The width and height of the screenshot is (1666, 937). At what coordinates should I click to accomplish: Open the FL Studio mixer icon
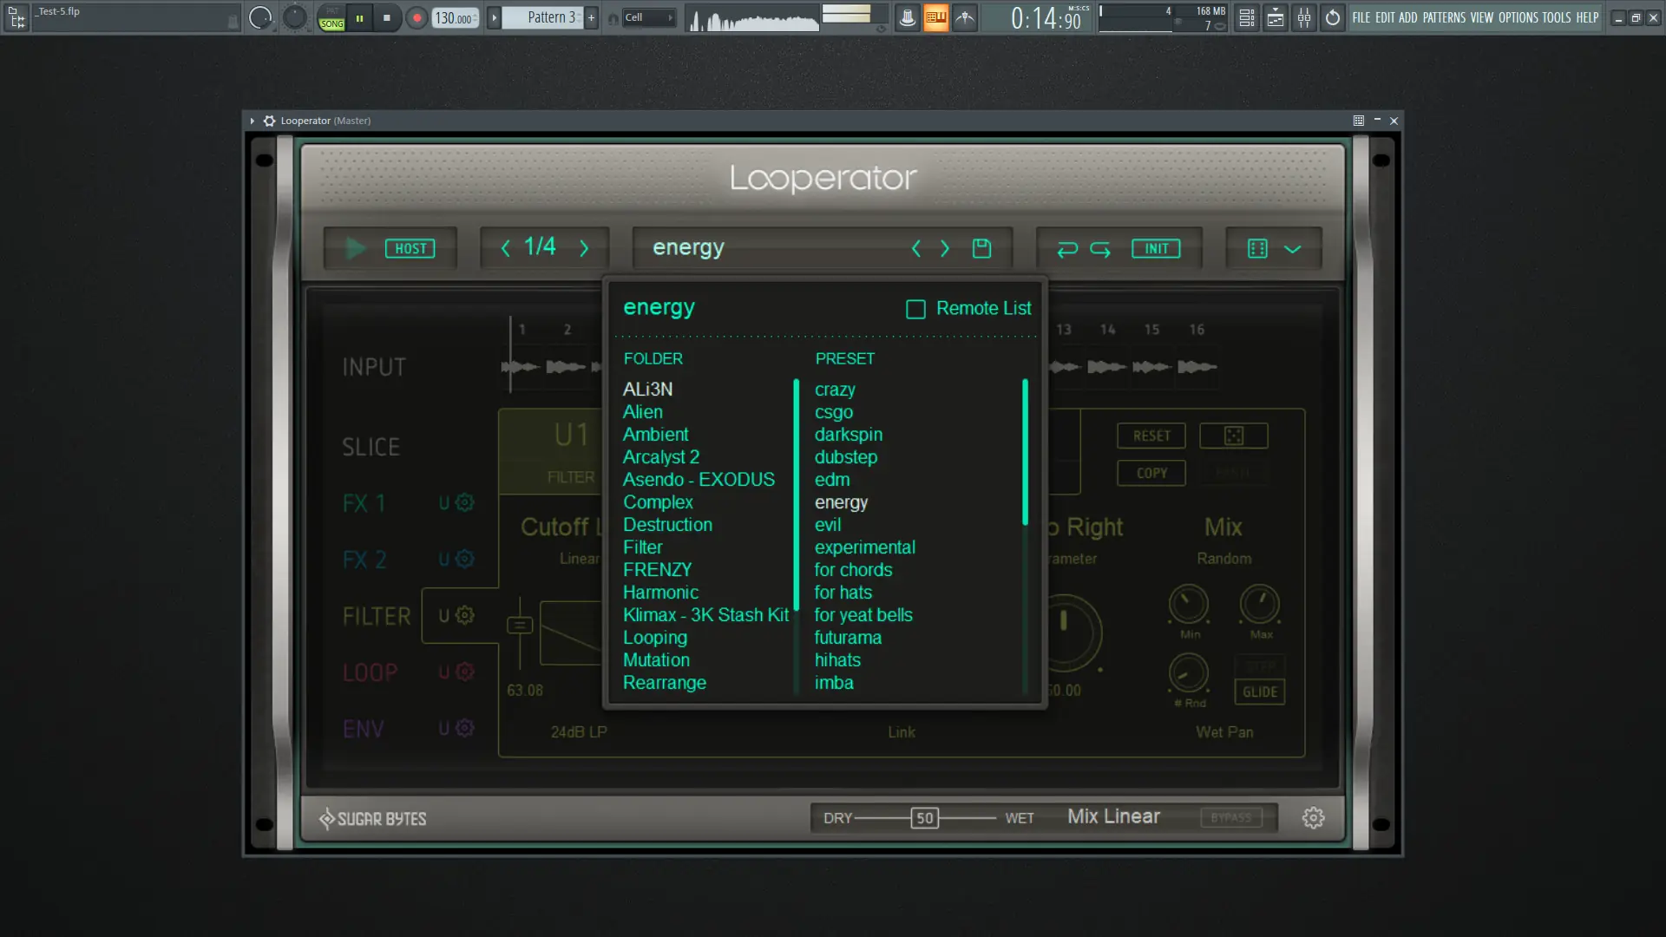pos(1303,17)
